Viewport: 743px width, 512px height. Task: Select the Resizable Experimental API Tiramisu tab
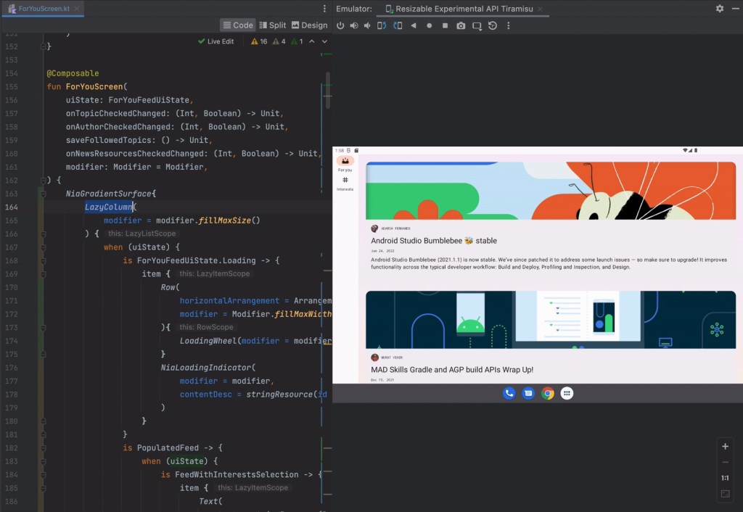(x=463, y=9)
